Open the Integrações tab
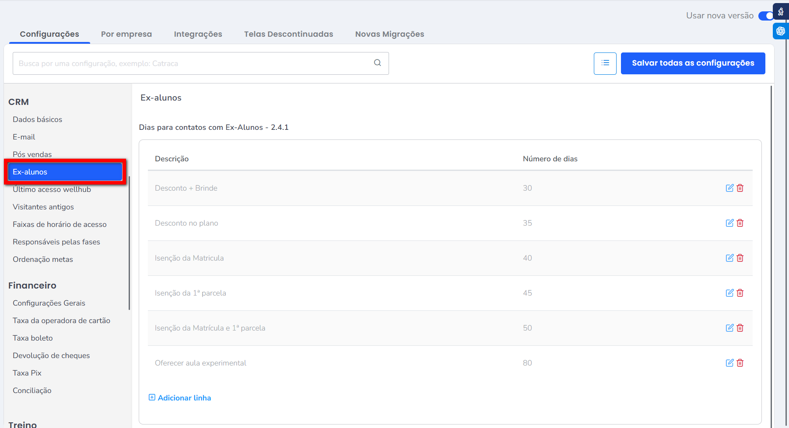This screenshot has width=789, height=428. (198, 34)
